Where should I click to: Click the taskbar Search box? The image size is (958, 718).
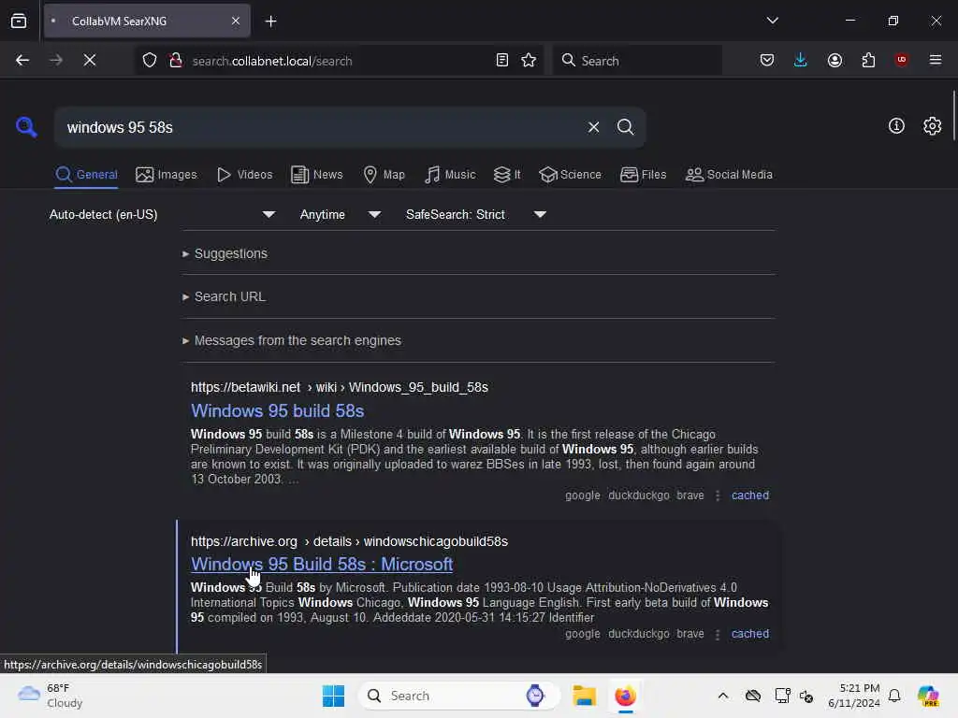point(459,696)
